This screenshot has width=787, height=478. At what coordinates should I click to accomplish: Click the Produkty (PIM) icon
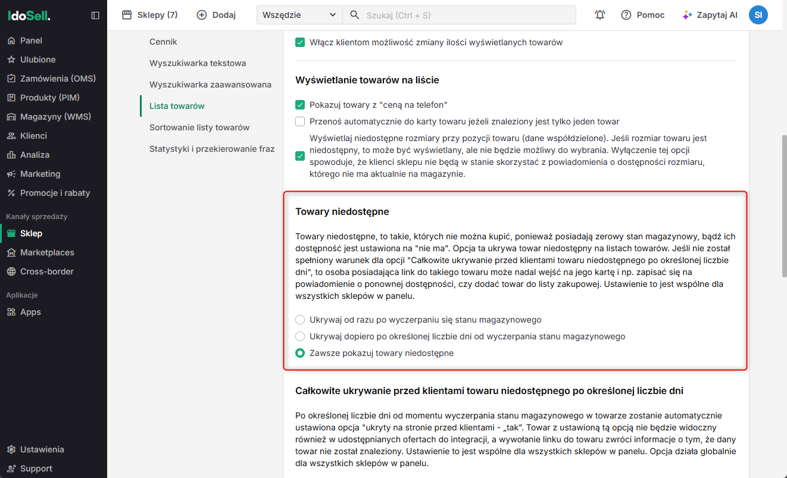[x=11, y=98]
